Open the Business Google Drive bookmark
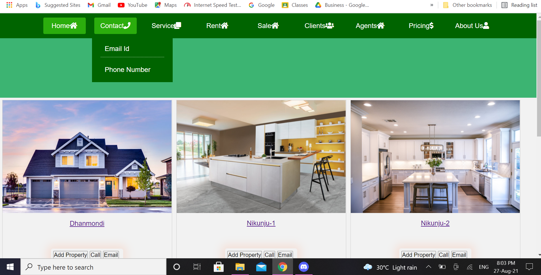 [342, 5]
